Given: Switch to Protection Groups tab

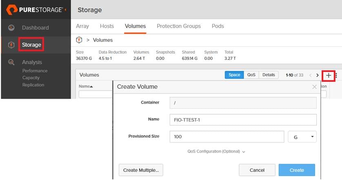Looking at the screenshot, I should (179, 26).
